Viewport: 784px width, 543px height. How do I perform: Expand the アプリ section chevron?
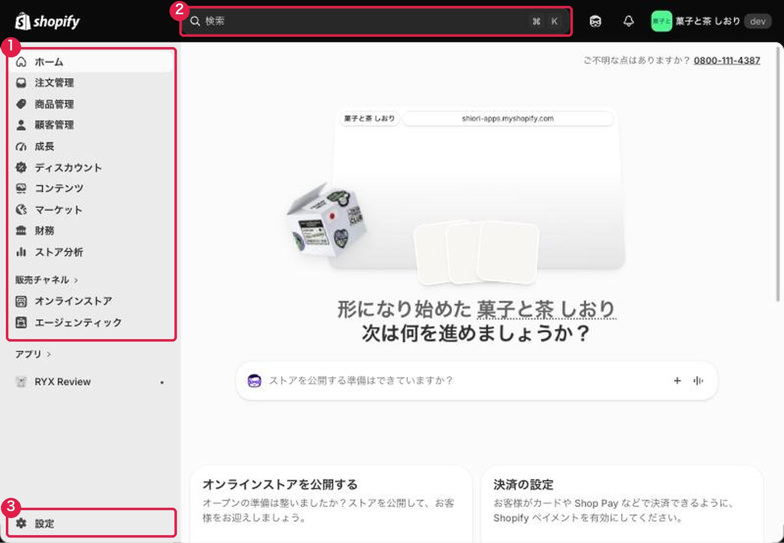coord(49,354)
